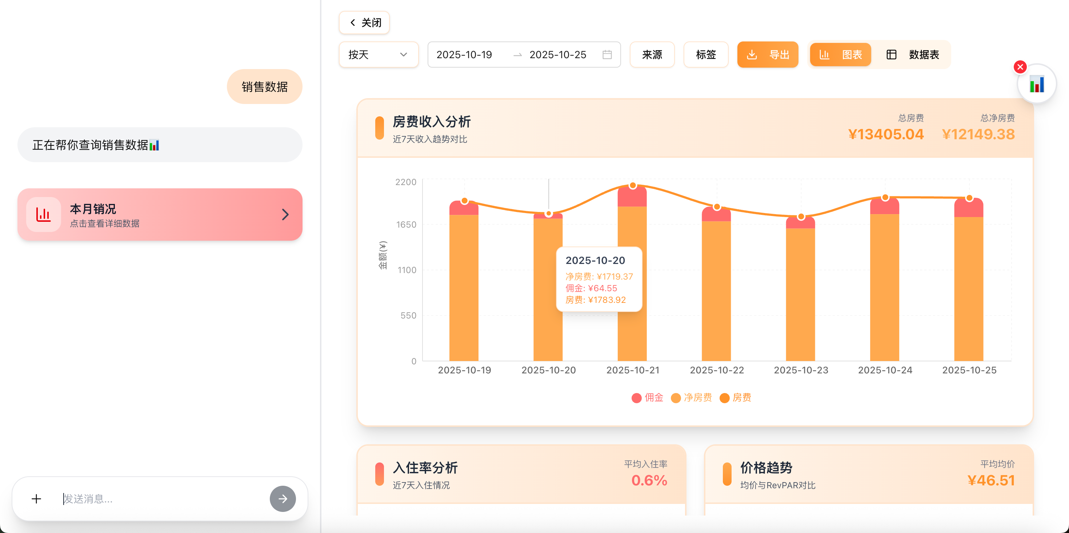1069x533 pixels.
Task: Dismiss floating widget with red X
Action: [x=1020, y=67]
